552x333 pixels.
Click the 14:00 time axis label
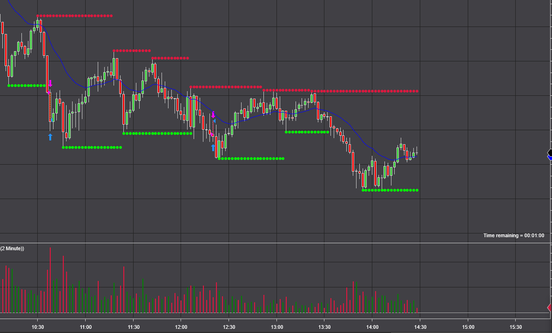[x=372, y=327]
